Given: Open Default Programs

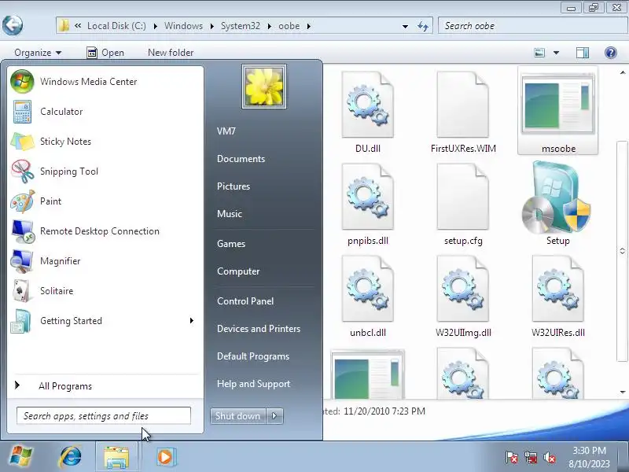Looking at the screenshot, I should tap(253, 356).
